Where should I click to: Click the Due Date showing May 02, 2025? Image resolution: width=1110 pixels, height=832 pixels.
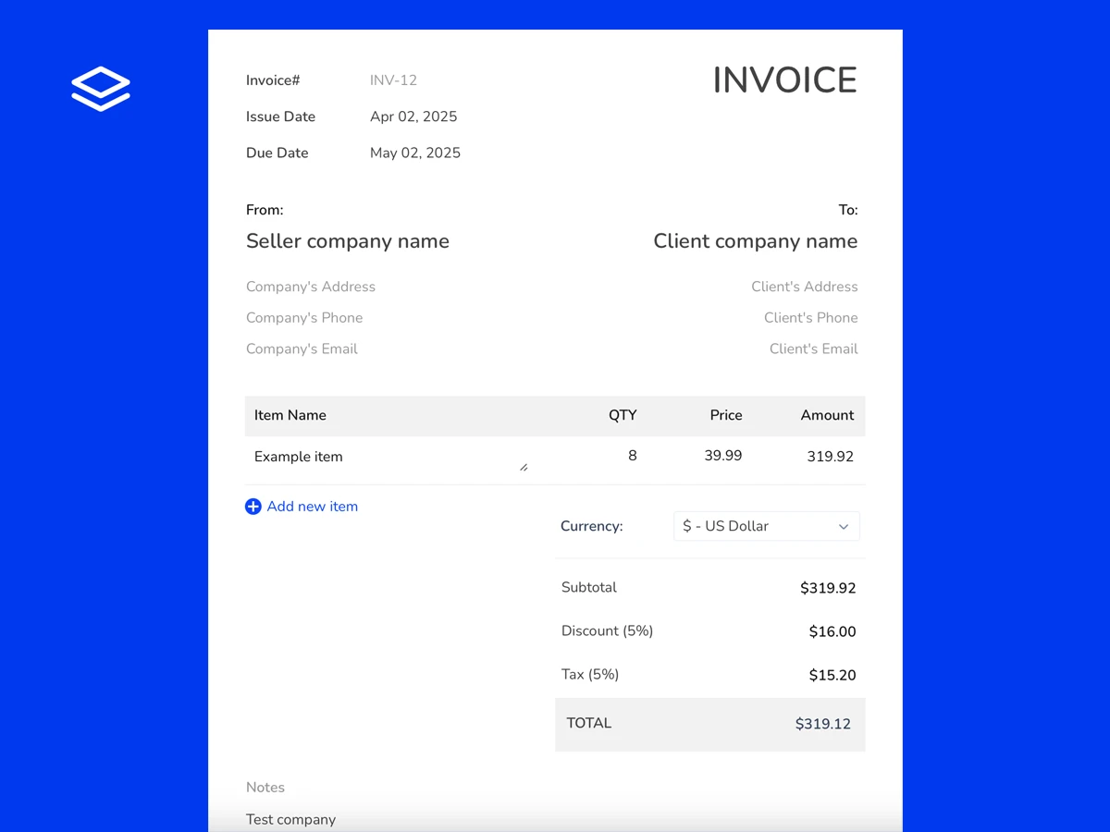pos(414,153)
